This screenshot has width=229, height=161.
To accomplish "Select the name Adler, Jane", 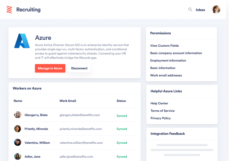I will point(33,157).
